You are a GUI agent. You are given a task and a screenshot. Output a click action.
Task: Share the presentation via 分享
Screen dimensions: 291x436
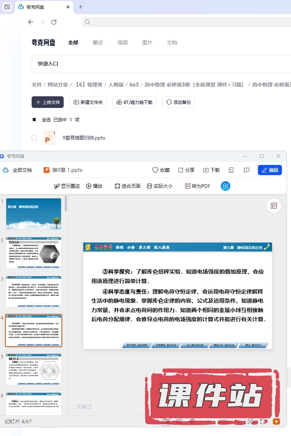pyautogui.click(x=186, y=170)
